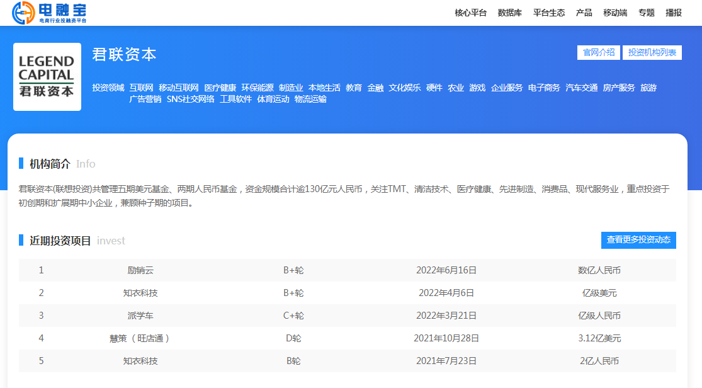The image size is (702, 388).
Task: Select the 体育运动 field tag
Action: tap(273, 99)
